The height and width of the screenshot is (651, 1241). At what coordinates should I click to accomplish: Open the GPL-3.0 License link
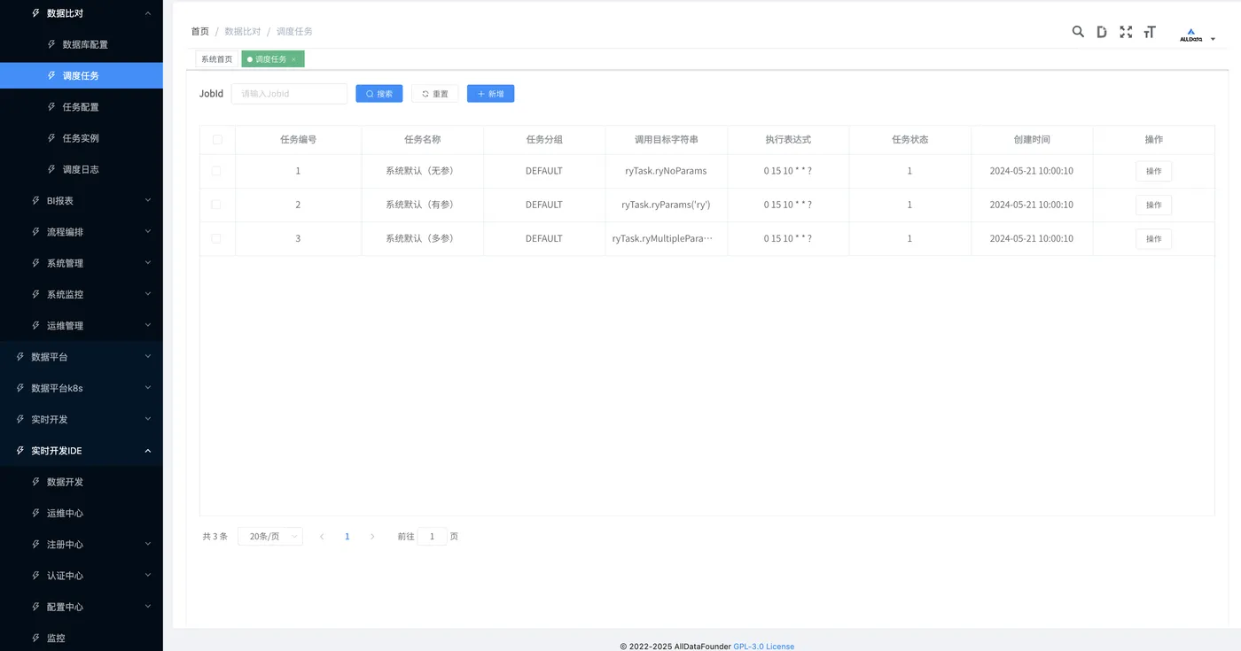pyautogui.click(x=764, y=647)
